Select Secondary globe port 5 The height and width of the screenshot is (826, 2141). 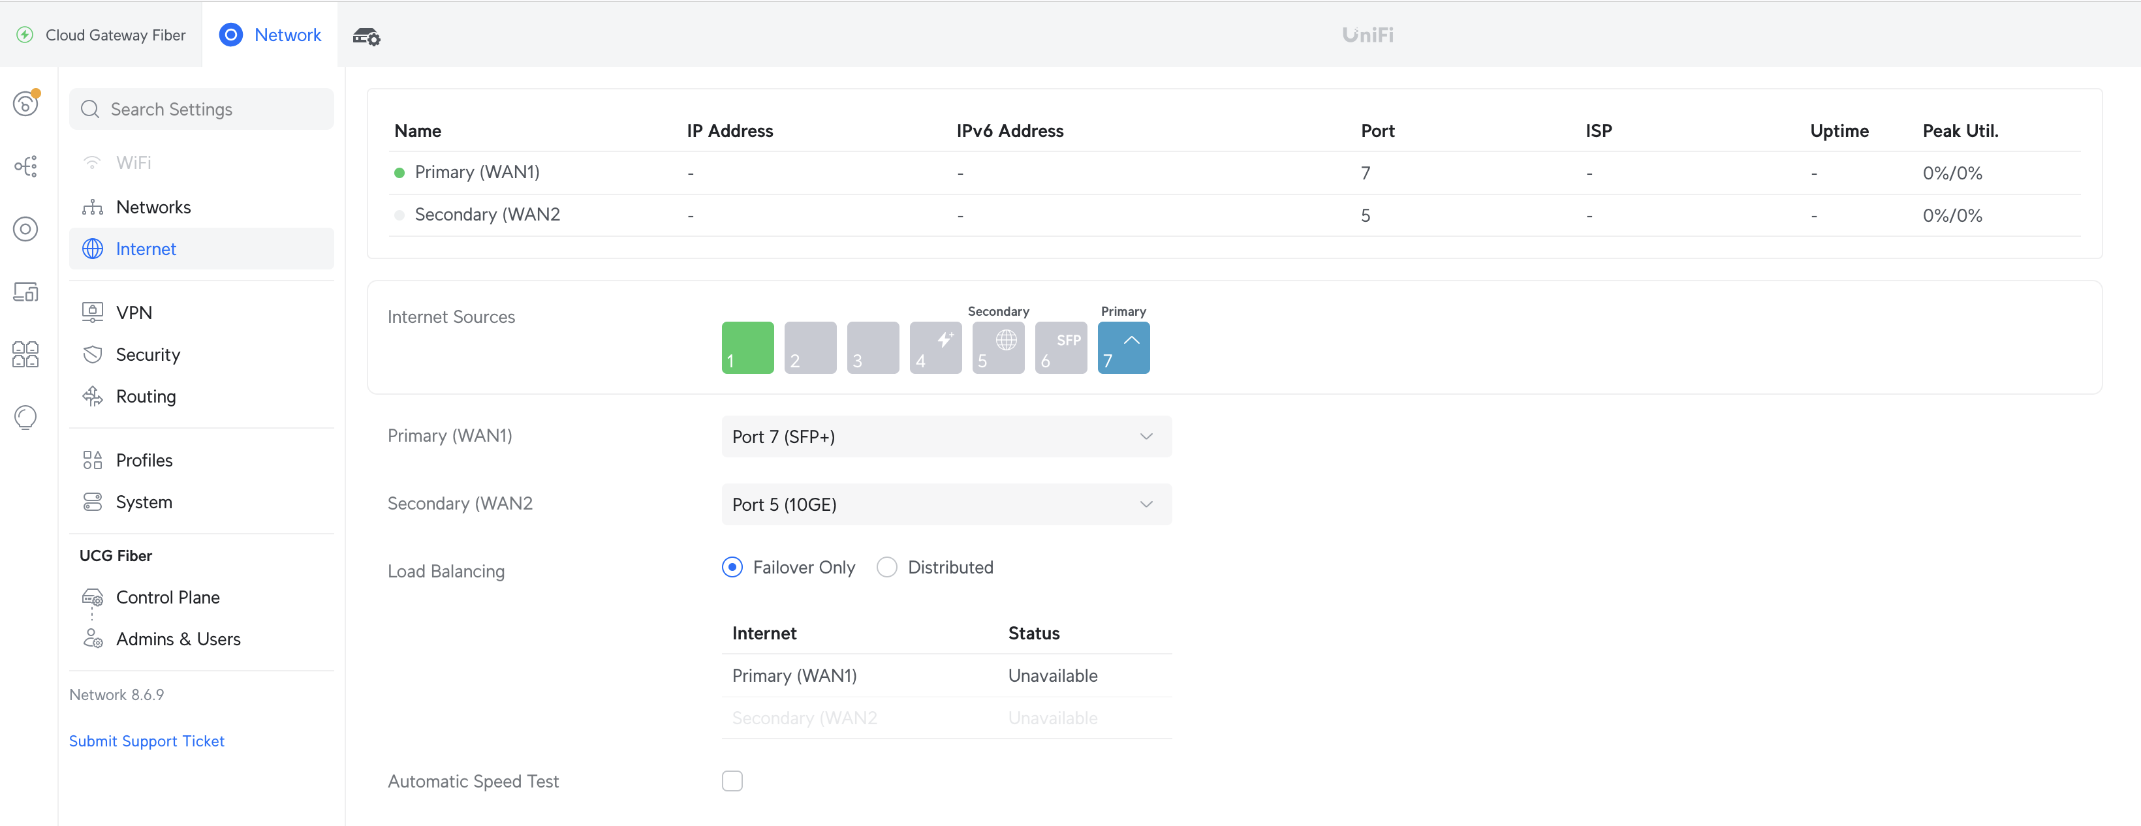pos(998,347)
